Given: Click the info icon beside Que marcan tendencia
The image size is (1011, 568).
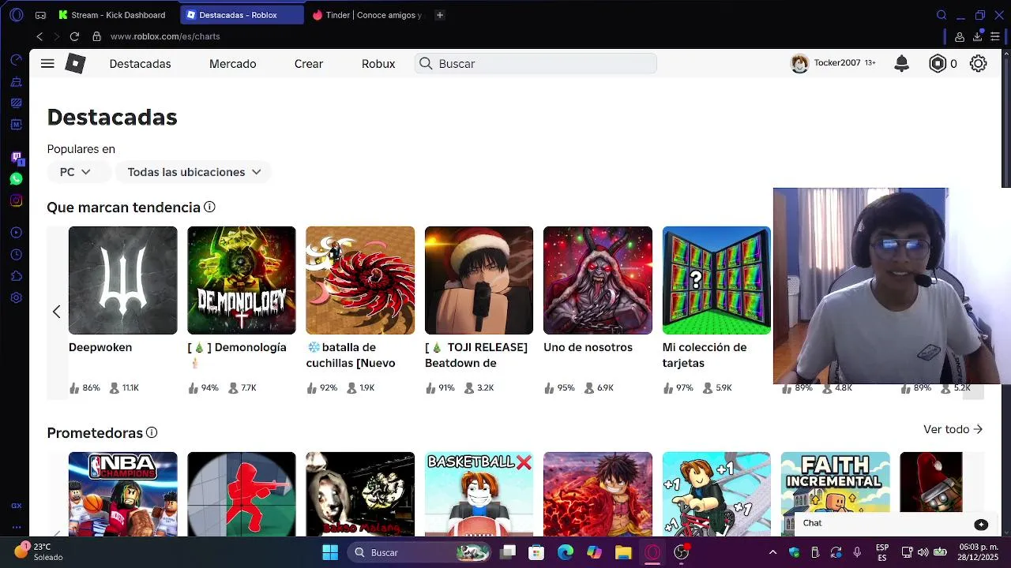Looking at the screenshot, I should click(209, 207).
